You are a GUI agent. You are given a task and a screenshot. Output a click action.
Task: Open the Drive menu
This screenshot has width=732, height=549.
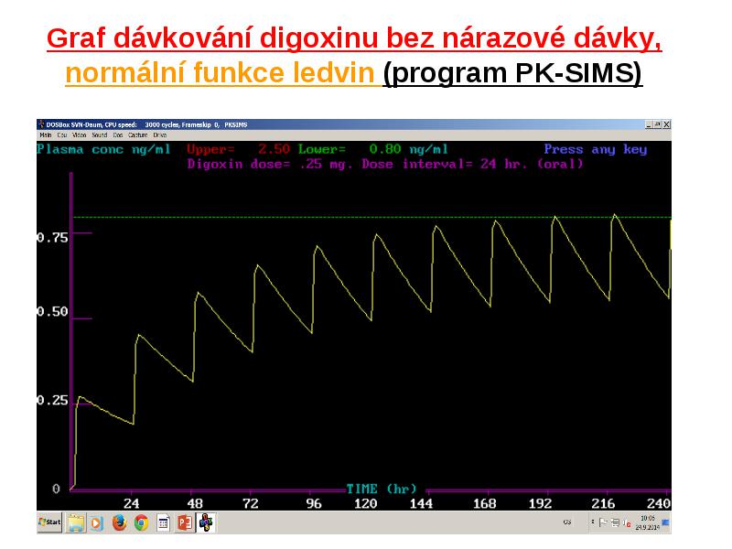click(x=159, y=135)
